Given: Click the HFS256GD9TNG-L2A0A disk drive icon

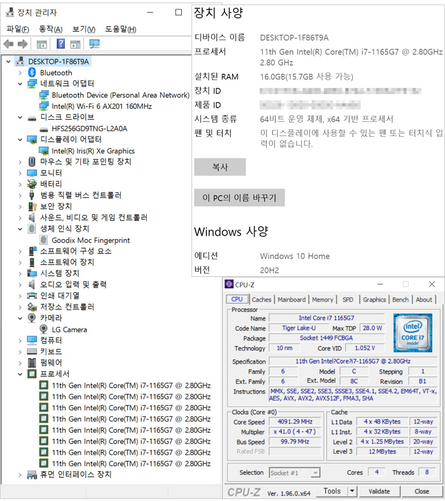Looking at the screenshot, I should [x=44, y=129].
